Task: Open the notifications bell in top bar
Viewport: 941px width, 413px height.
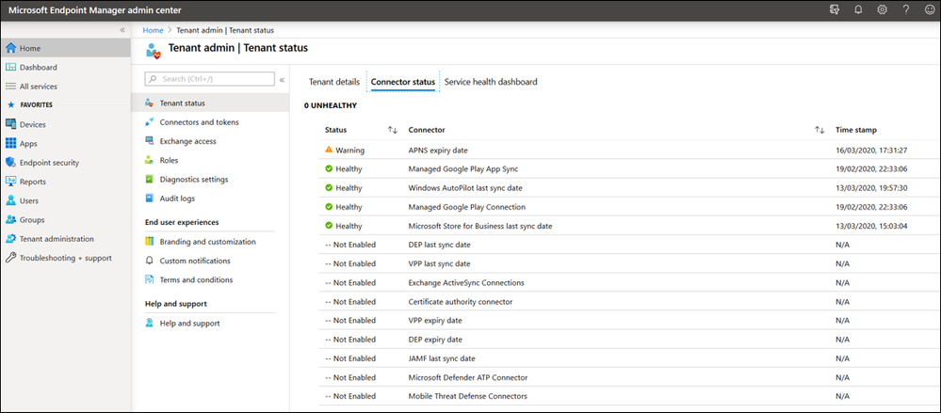Action: [858, 9]
